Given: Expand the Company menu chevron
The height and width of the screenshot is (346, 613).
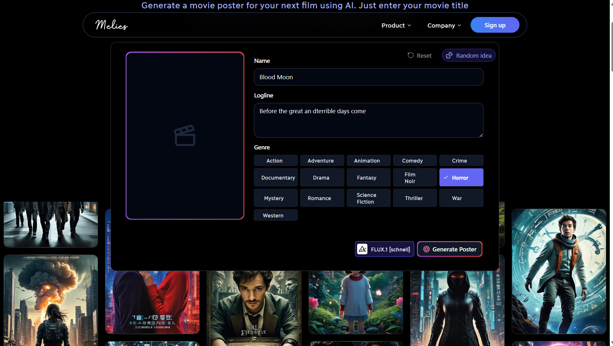Looking at the screenshot, I should (x=459, y=25).
